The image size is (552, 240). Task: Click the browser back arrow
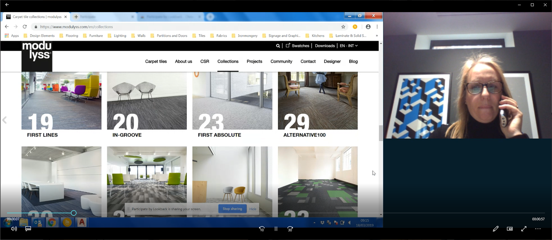(x=7, y=27)
